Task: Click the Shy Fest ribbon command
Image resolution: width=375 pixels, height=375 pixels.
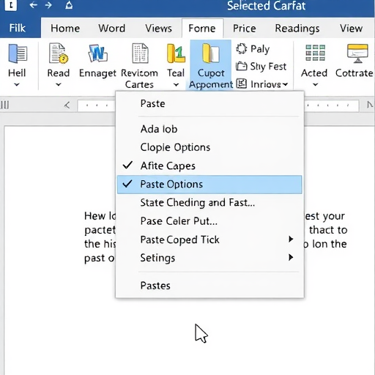Action: (261, 66)
